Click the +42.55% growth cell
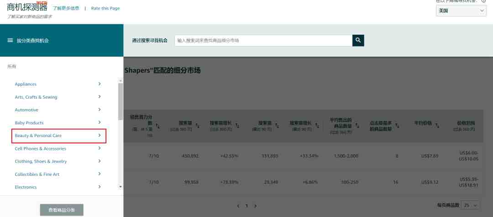The height and width of the screenshot is (217, 493). coord(229,156)
